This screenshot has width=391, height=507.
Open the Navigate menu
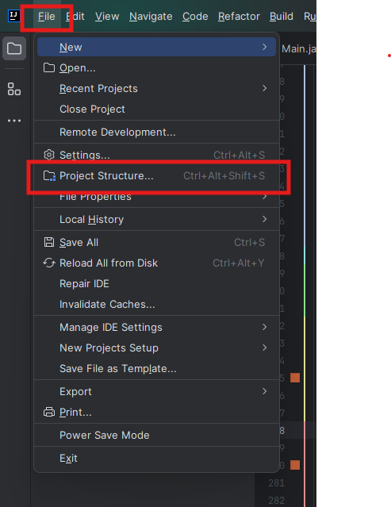click(x=151, y=16)
